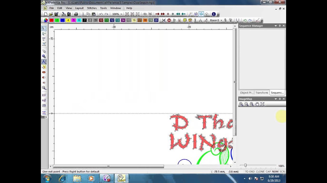Select the gear settings tool in left toolbar
The height and width of the screenshot is (183, 327).
pyautogui.click(x=44, y=56)
